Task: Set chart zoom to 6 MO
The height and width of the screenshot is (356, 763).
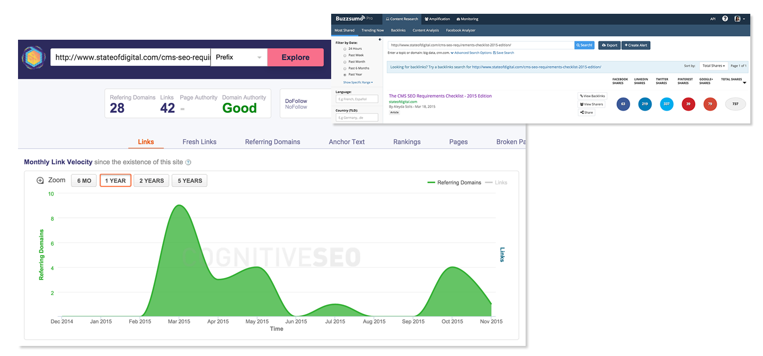Action: [84, 181]
